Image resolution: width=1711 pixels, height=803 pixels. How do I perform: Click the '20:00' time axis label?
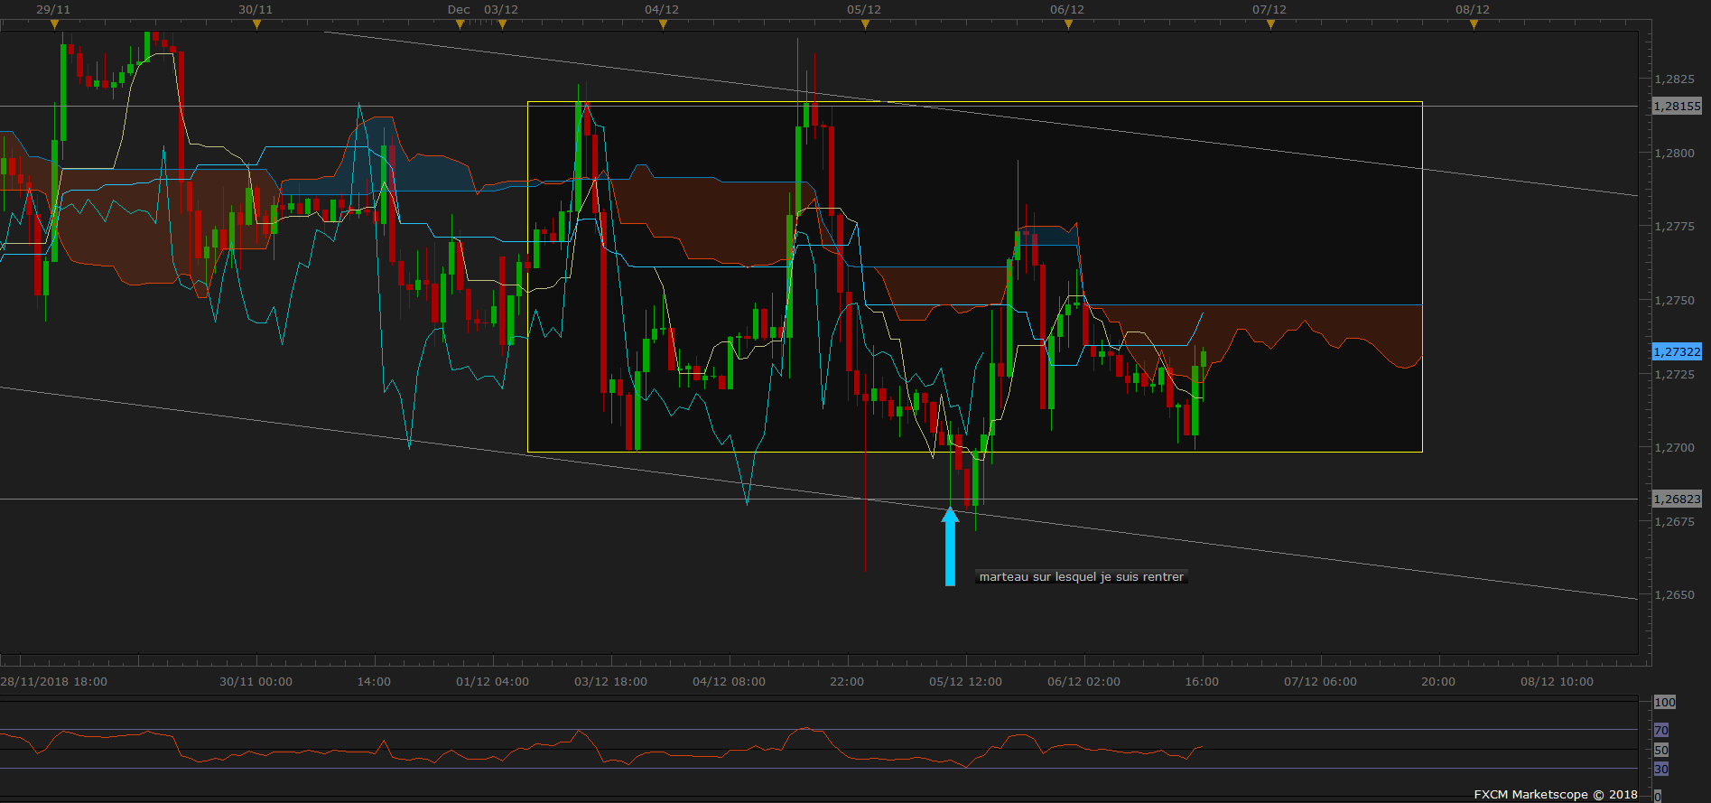point(1438,682)
